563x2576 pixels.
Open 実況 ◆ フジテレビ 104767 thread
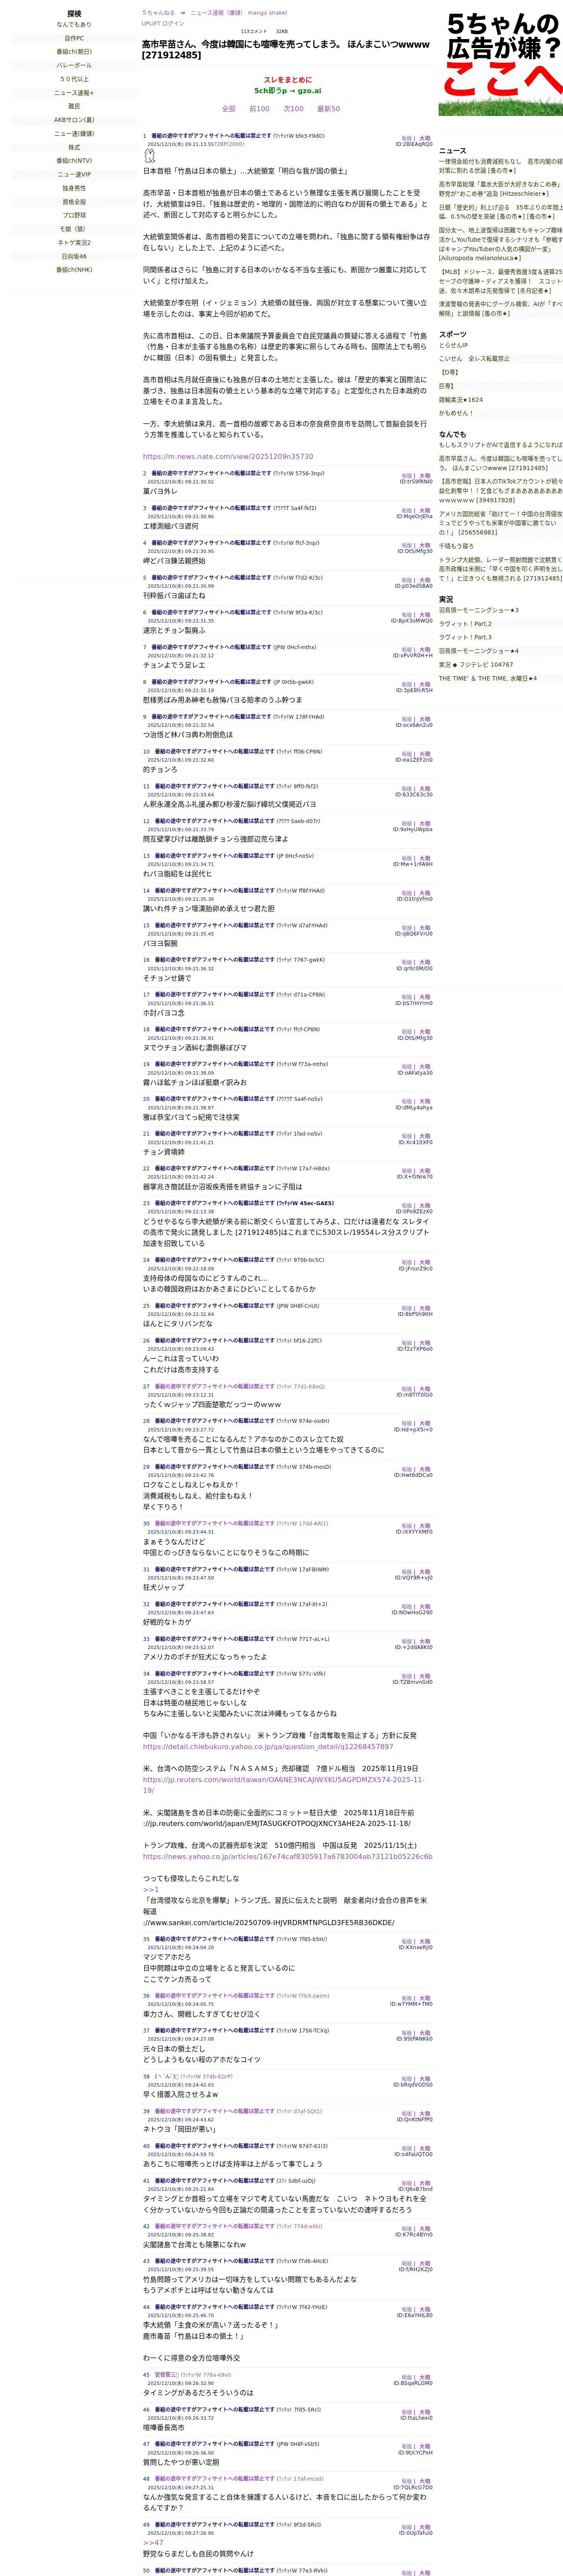point(476,664)
